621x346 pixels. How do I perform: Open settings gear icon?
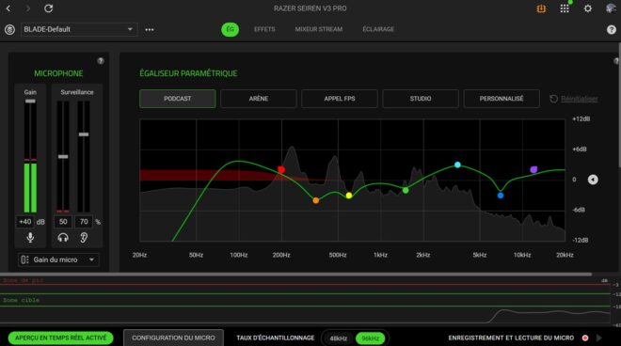click(x=588, y=8)
